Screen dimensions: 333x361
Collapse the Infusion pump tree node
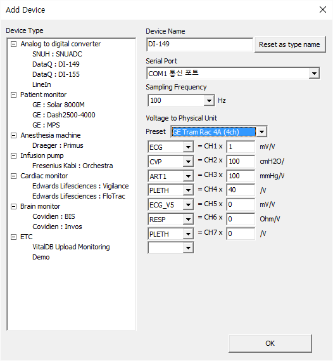point(14,156)
